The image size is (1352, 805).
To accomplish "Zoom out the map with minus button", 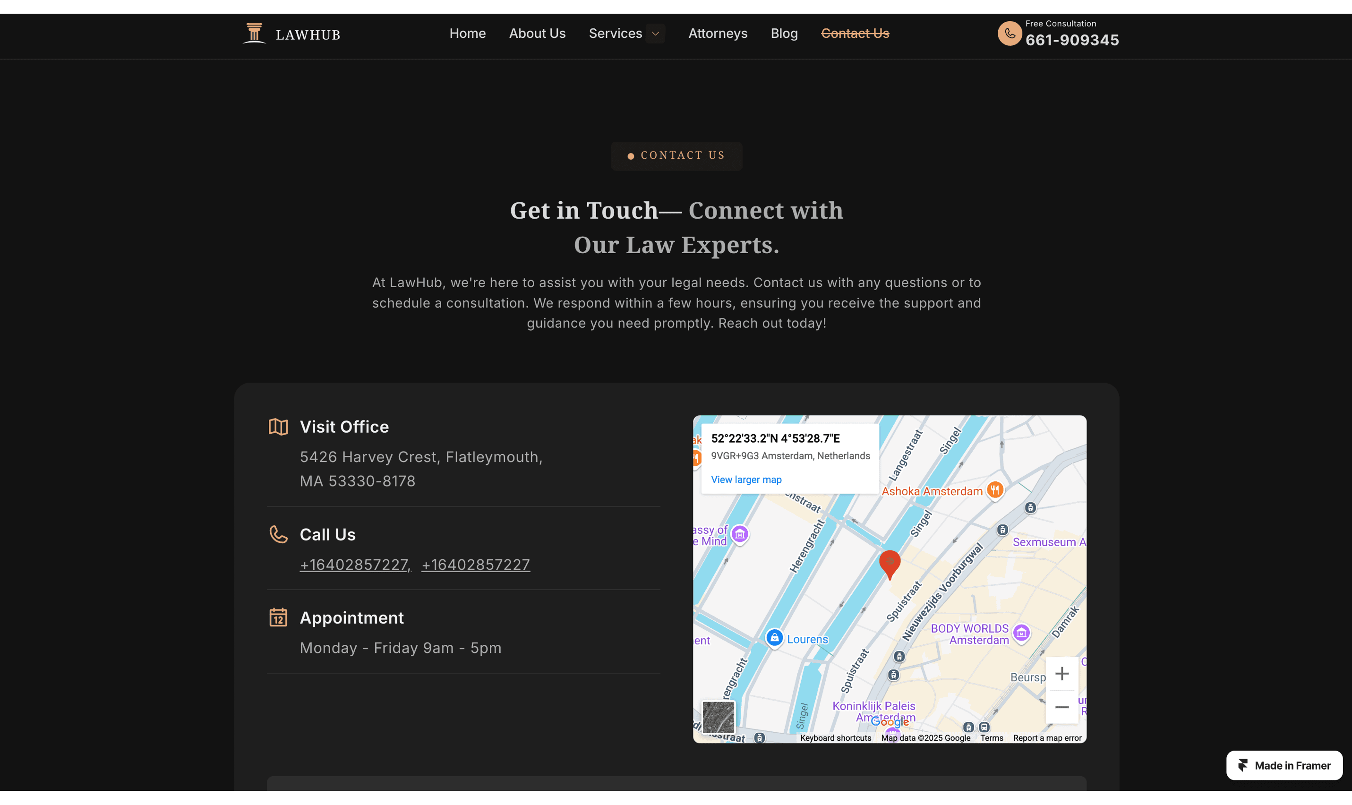I will coord(1061,707).
